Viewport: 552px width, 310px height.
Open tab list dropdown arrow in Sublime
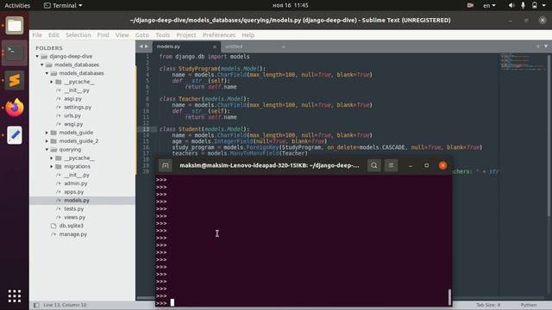[x=546, y=46]
